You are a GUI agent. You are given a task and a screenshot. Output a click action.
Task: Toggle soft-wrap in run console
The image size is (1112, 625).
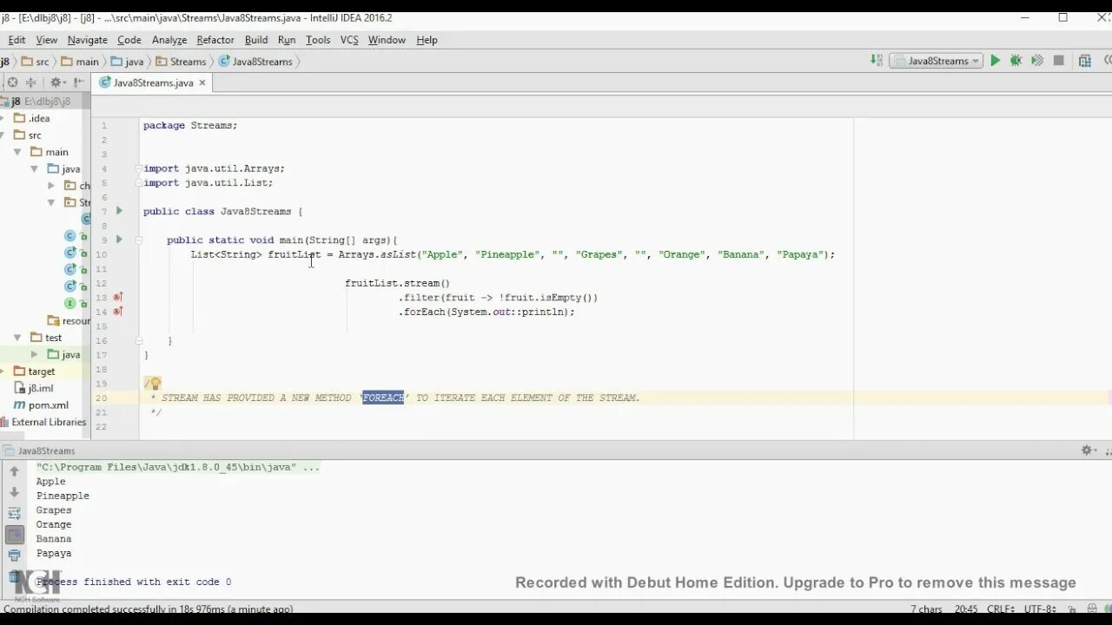14,513
